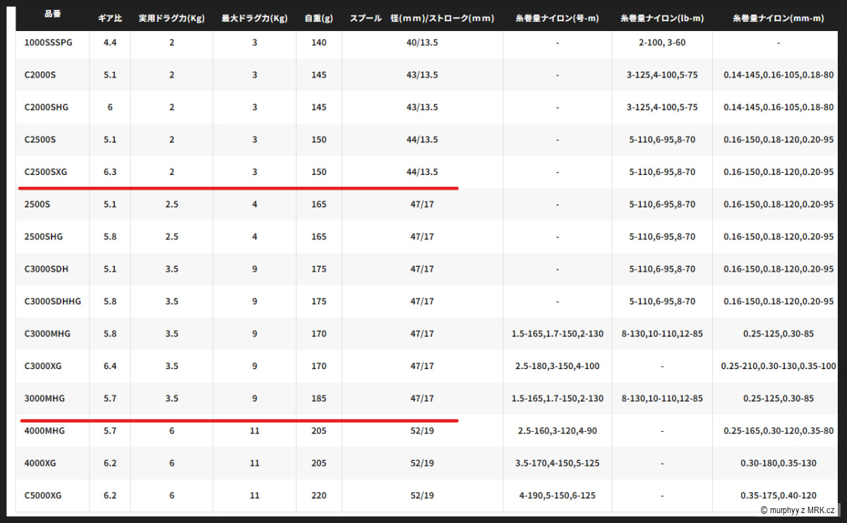Click the ギア比 column header
Screen dimensions: 847x523
[x=109, y=18]
